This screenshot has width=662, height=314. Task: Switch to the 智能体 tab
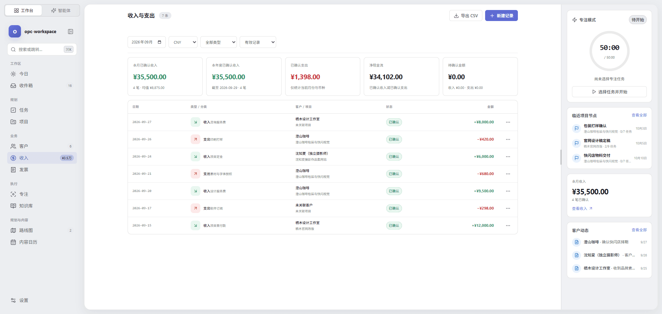(61, 10)
